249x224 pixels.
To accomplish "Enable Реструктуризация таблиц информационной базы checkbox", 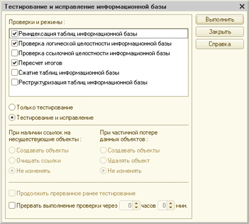I will coord(15,82).
